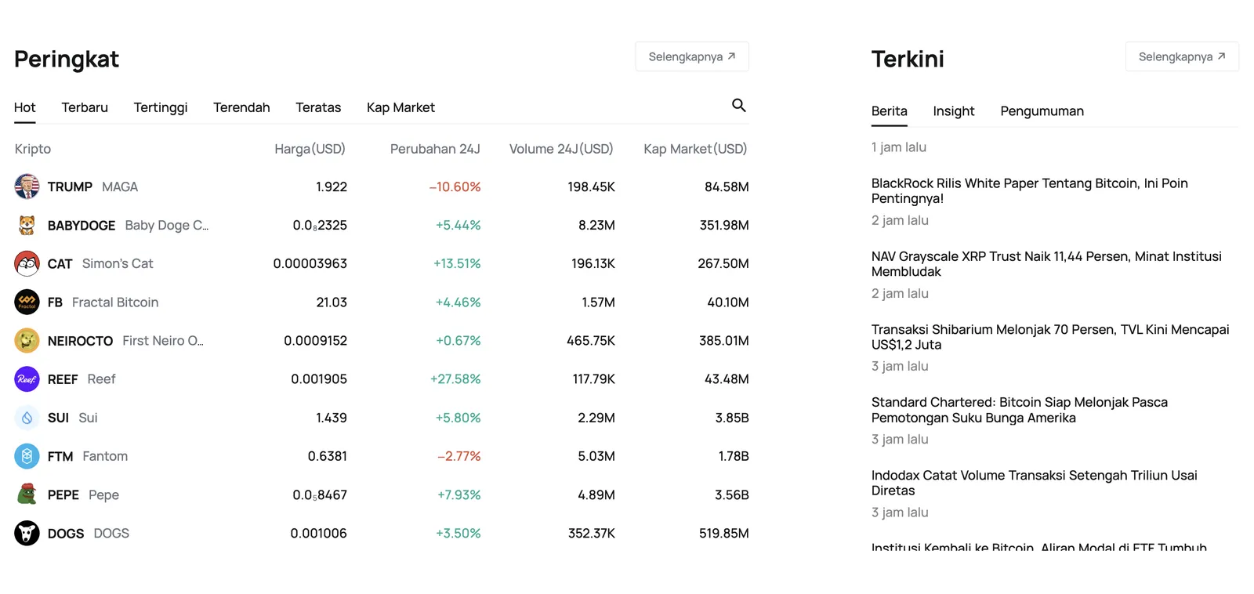Click the Harga(USD) column header

point(310,149)
